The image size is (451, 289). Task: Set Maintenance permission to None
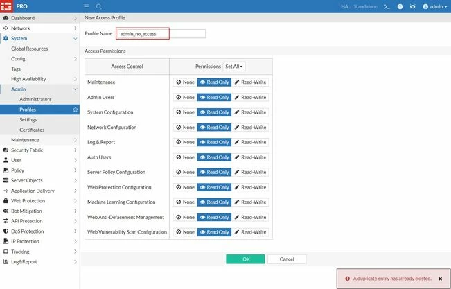pos(185,82)
